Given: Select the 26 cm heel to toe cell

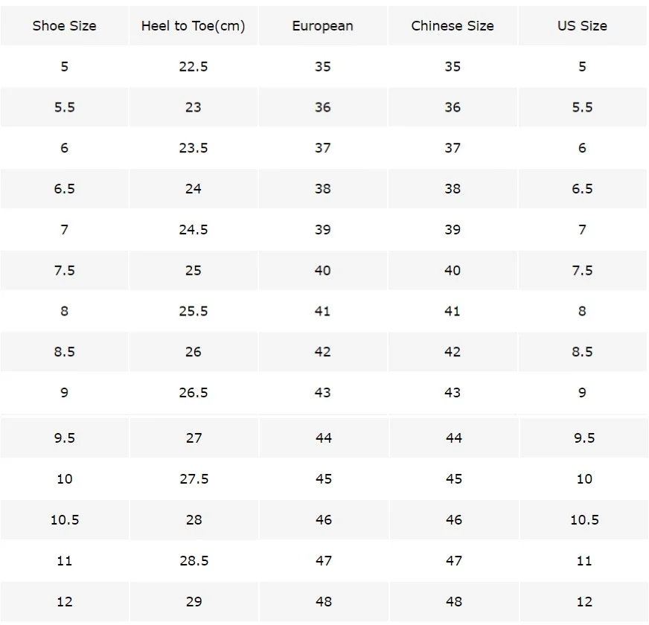Looking at the screenshot, I should pos(193,352).
